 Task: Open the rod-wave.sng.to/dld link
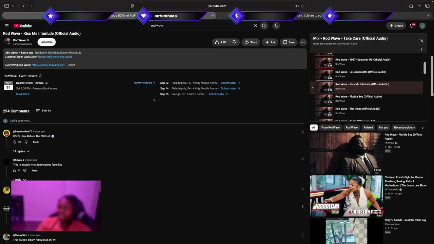pos(56,57)
